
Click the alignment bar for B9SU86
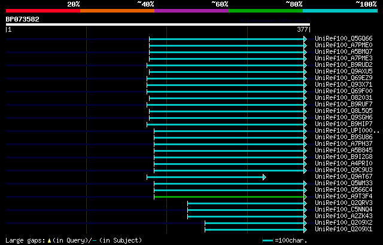click(229, 137)
